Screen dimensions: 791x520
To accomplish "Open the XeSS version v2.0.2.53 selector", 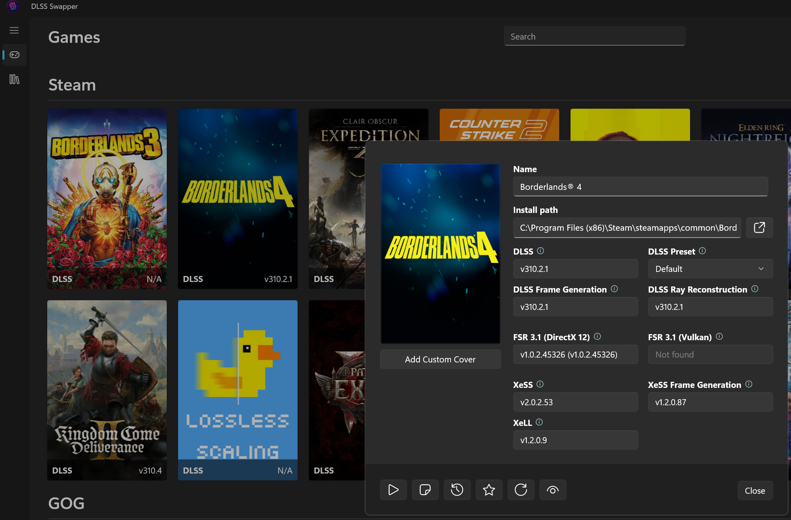I will (x=575, y=402).
